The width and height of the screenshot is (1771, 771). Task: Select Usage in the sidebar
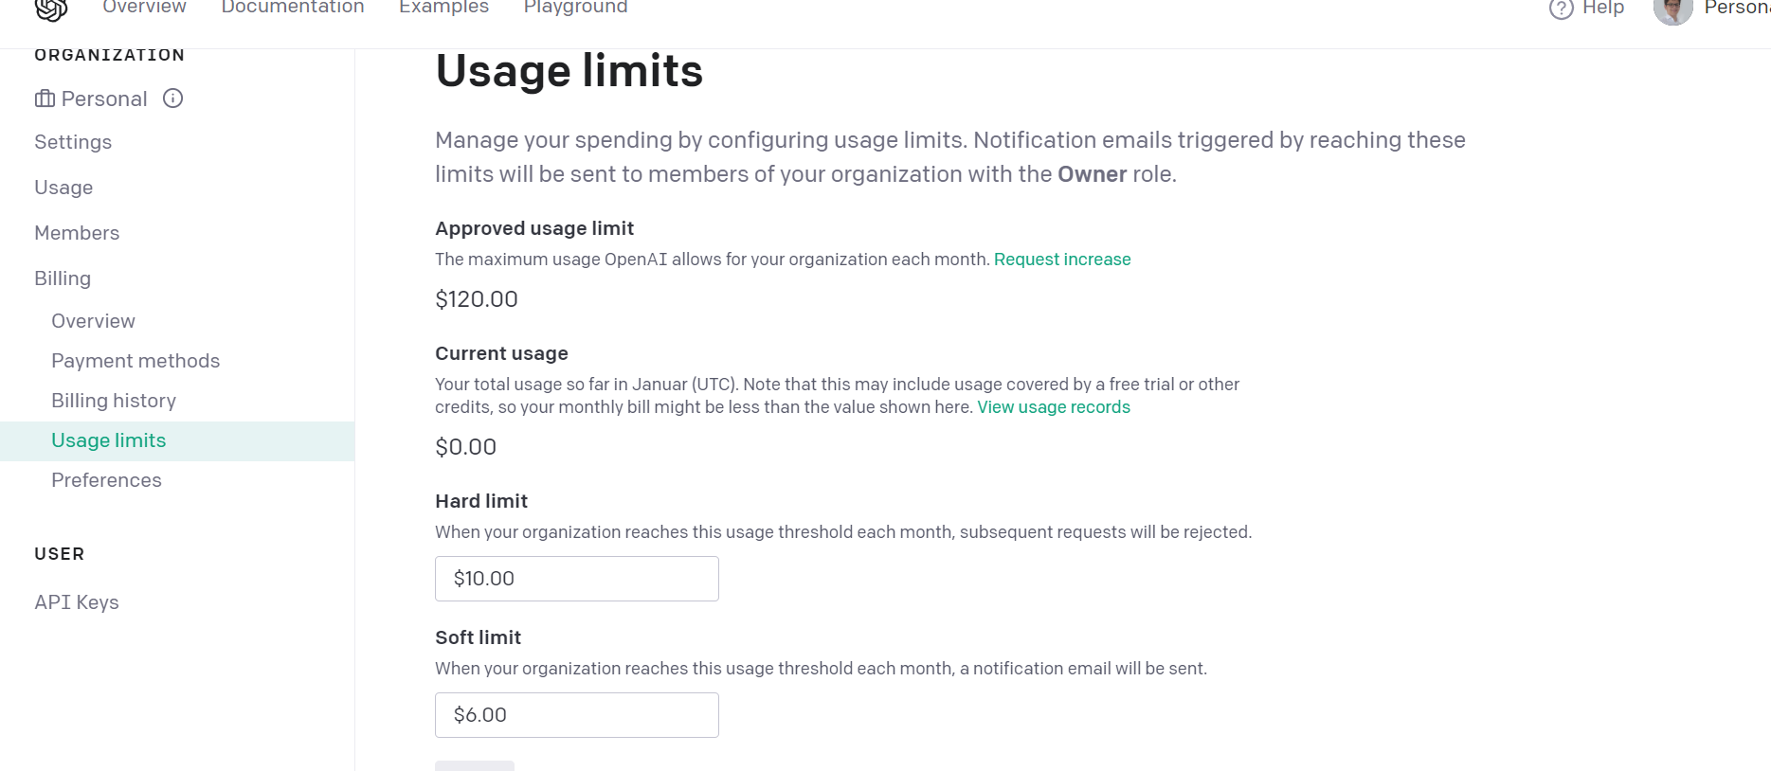point(63,188)
